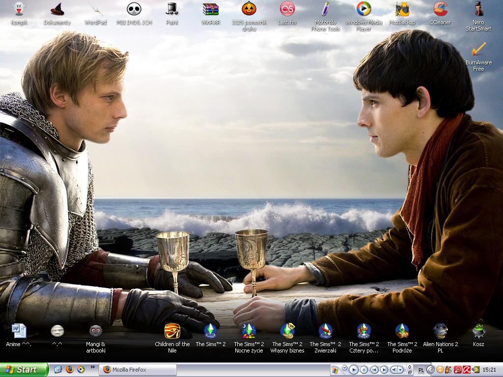Viewport: 503px width, 377px height.
Task: Click the orange round tray icon
Action: pos(440,370)
